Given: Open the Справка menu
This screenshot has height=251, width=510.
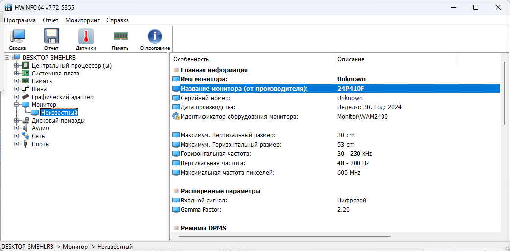Looking at the screenshot, I should (x=118, y=20).
